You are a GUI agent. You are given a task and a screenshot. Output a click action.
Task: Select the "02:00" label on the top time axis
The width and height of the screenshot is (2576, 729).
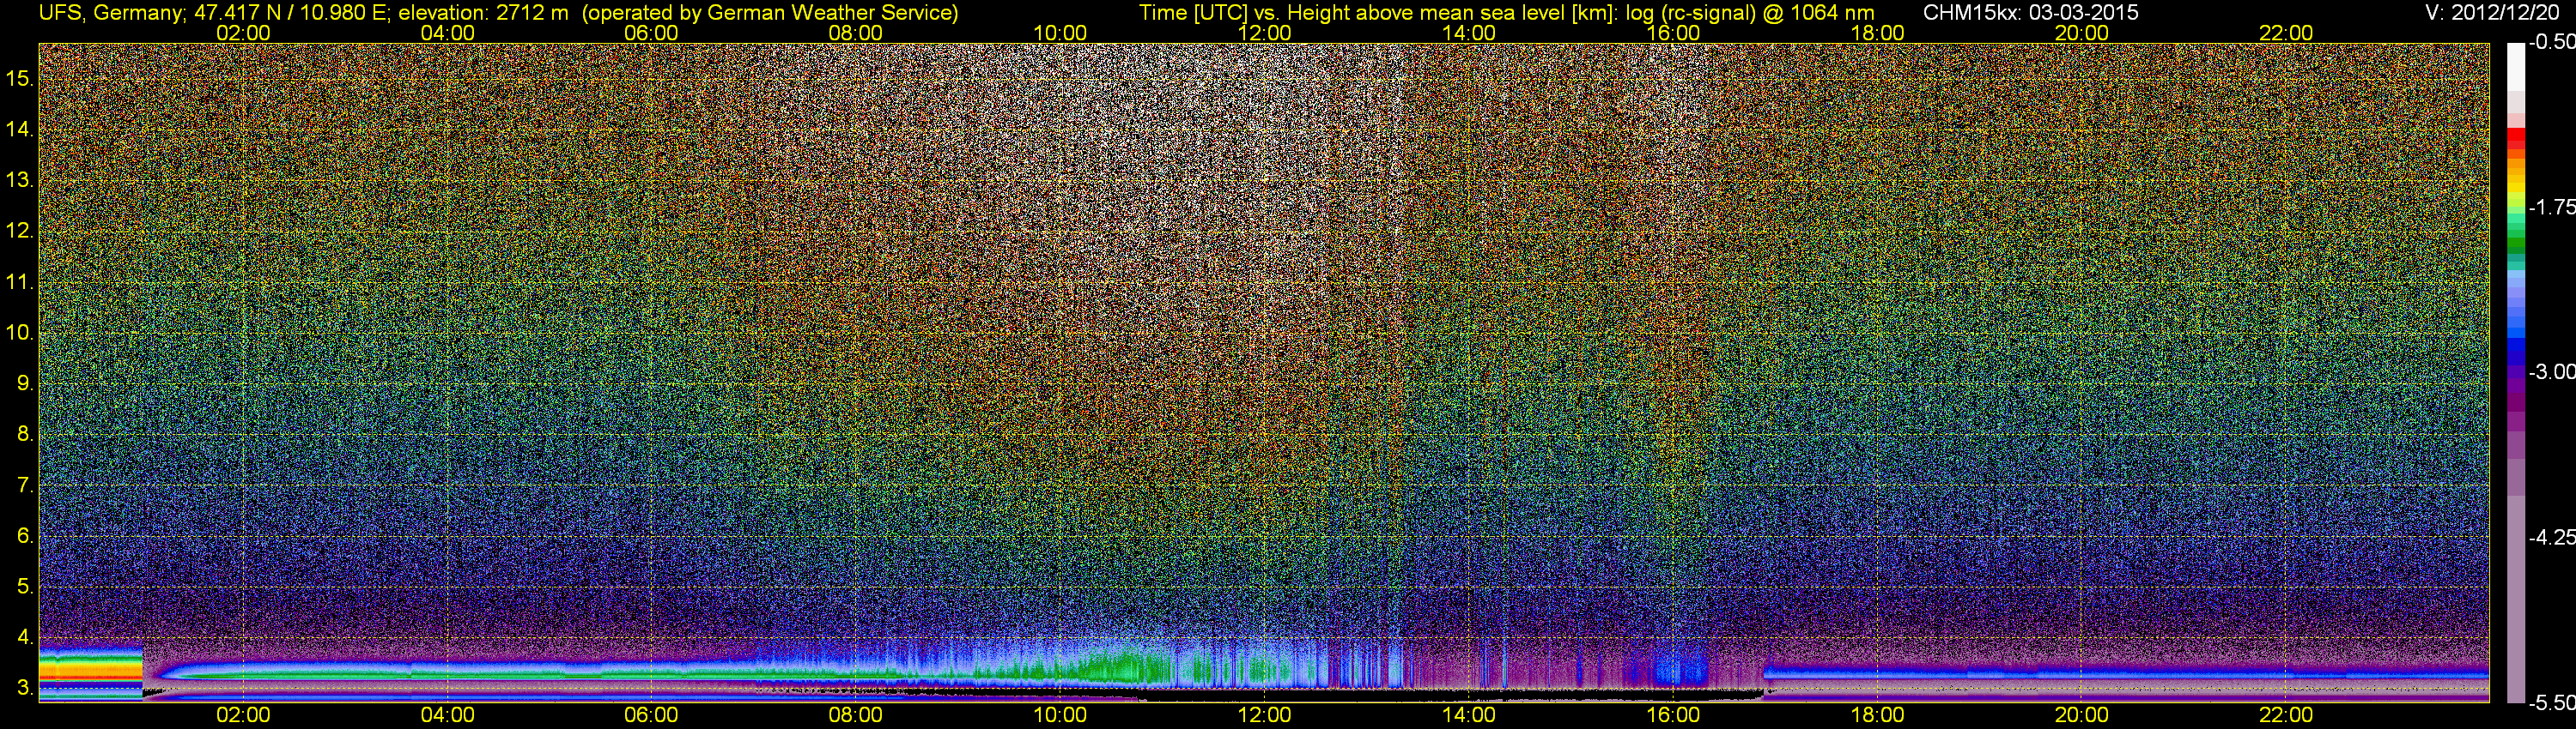click(x=243, y=33)
